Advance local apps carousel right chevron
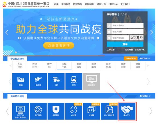Viewport: 158px width, 125px height. coord(151,111)
